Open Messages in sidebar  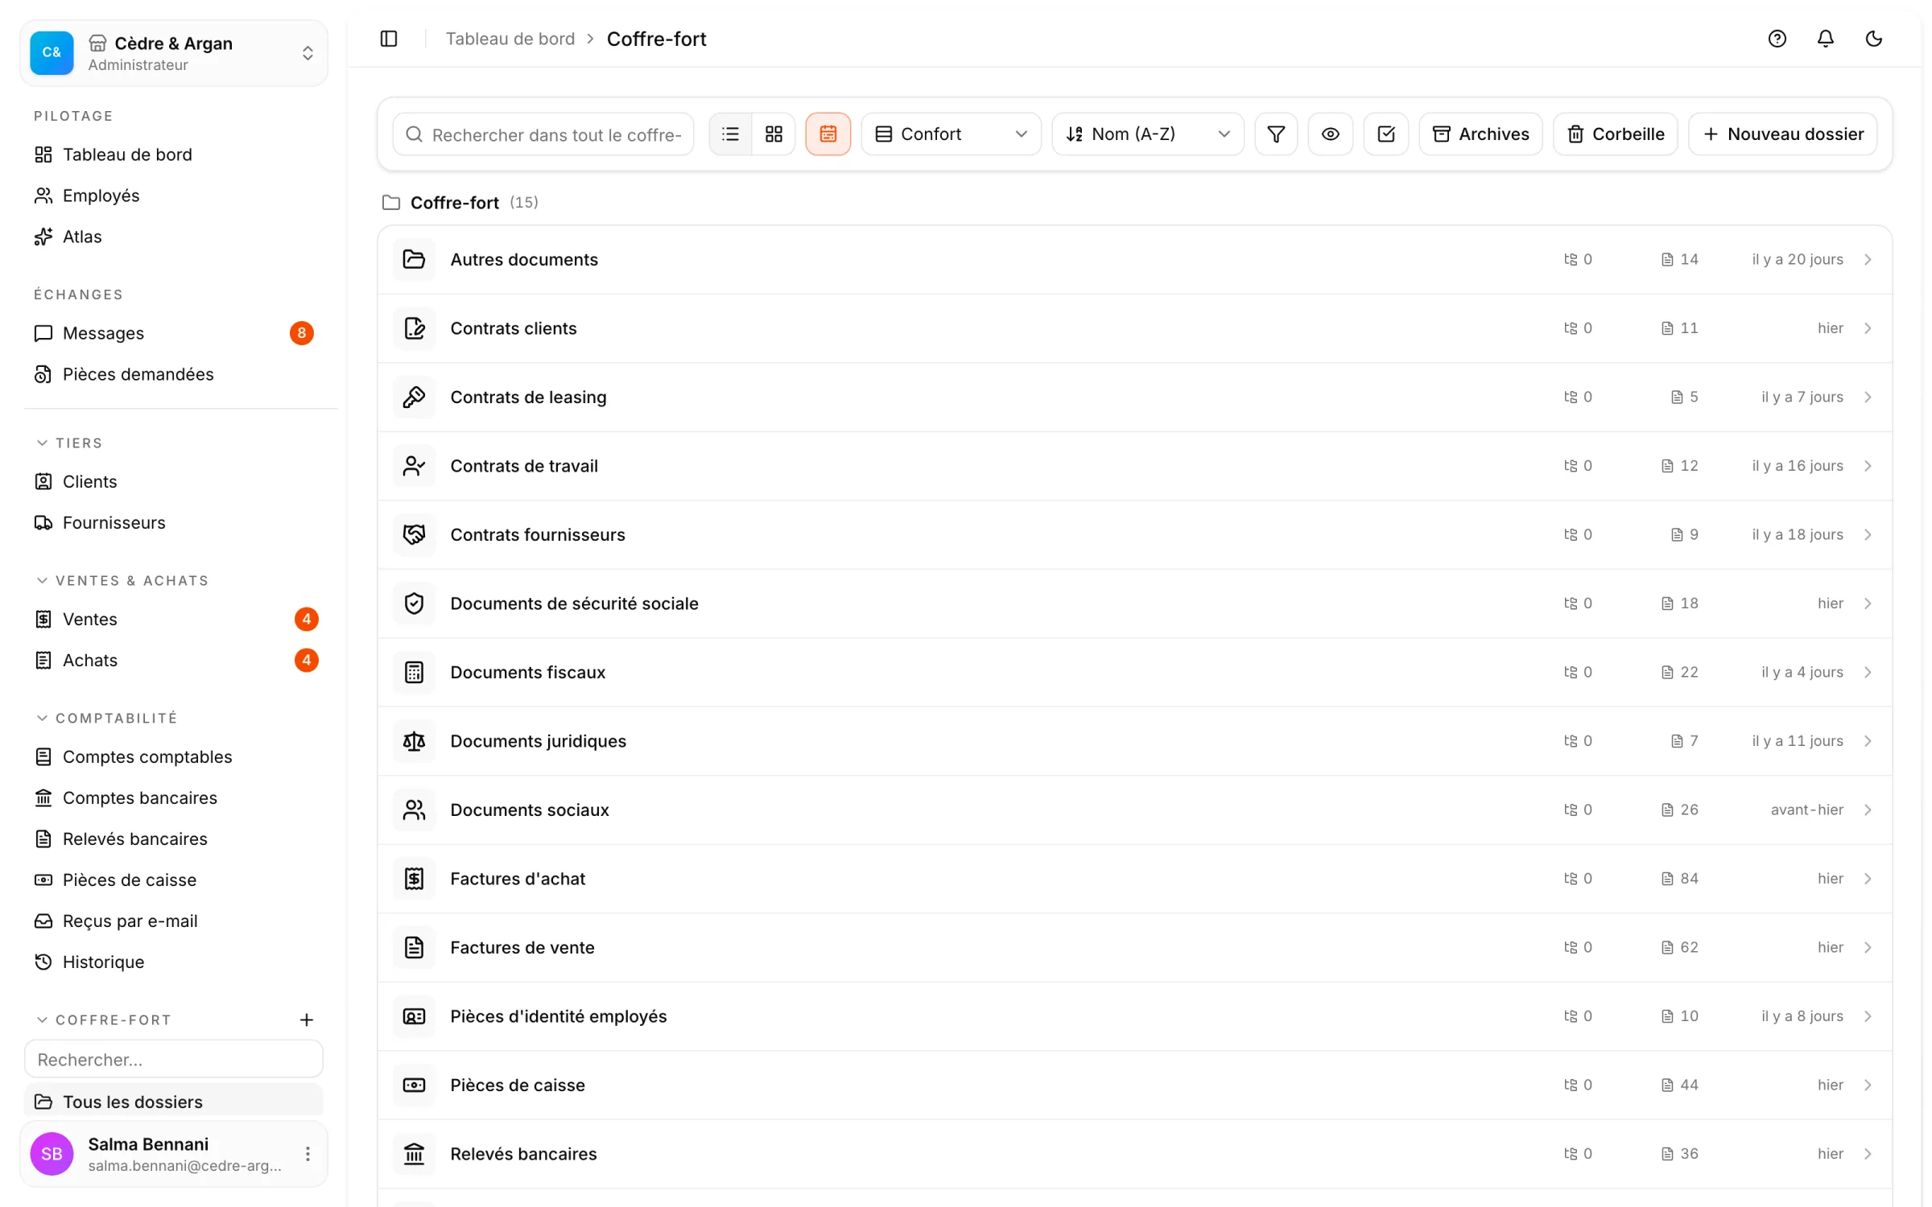pos(174,333)
